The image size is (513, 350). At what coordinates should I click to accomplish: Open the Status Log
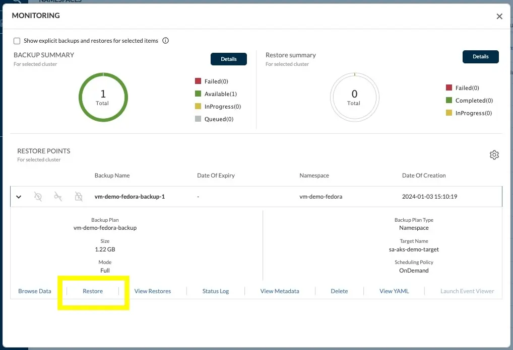click(x=216, y=291)
